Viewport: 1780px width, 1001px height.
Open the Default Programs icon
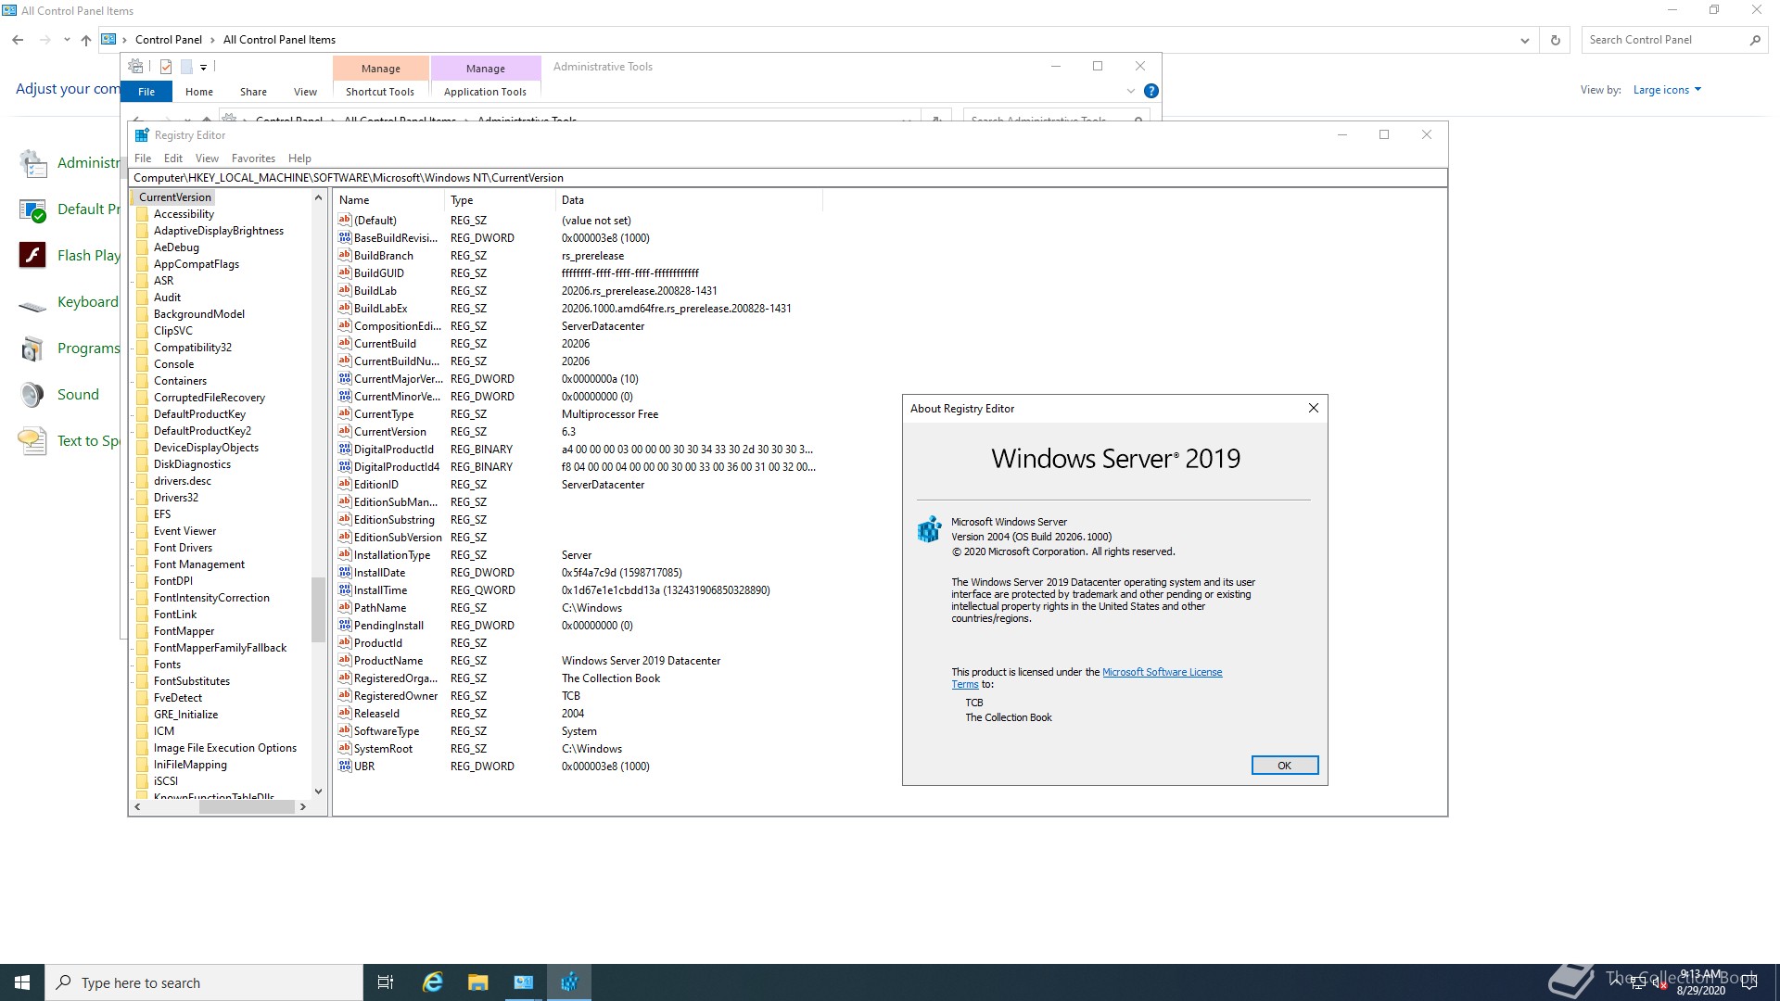(32, 209)
